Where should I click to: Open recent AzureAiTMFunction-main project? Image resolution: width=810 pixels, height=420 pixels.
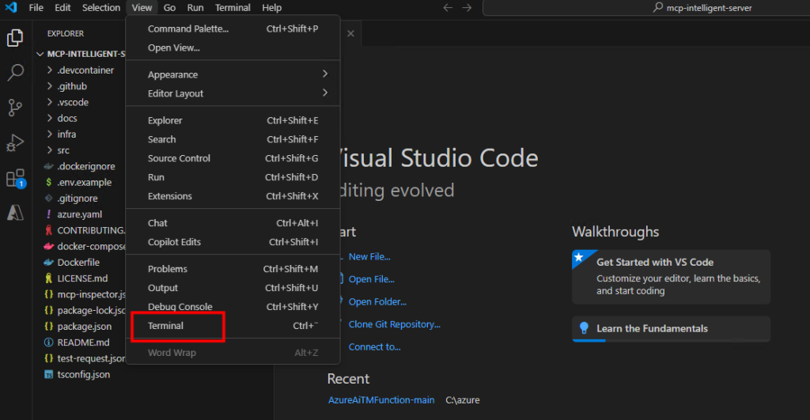(x=381, y=400)
